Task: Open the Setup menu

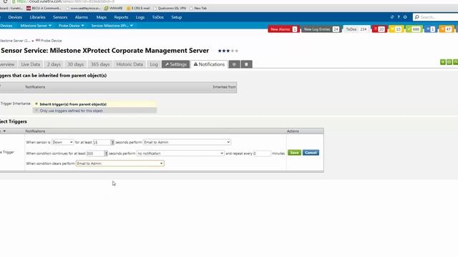Action: (177, 17)
